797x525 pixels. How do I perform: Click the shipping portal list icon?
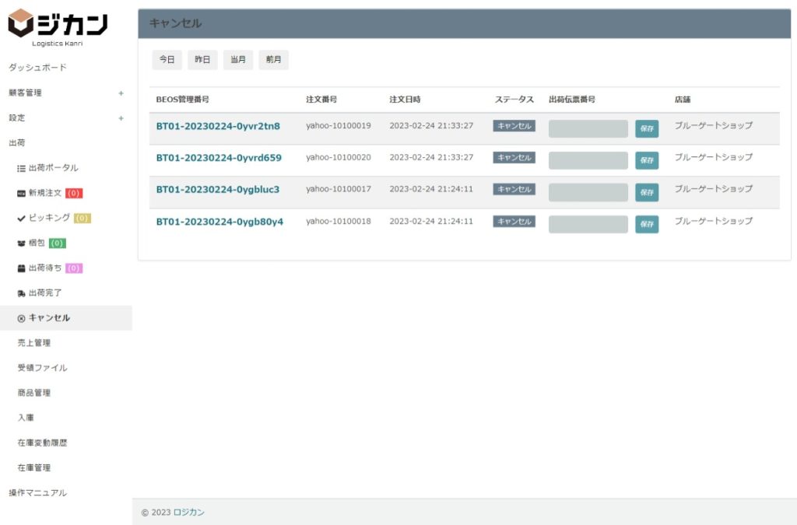(21, 168)
